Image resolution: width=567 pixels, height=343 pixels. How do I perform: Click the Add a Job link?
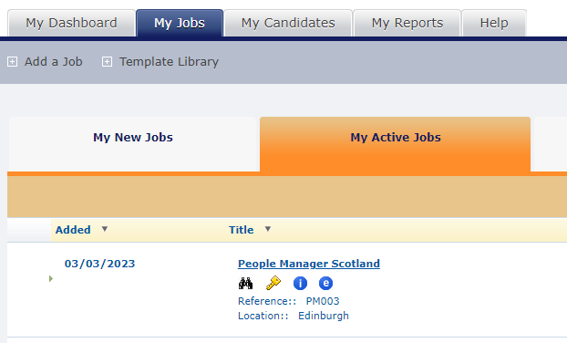pyautogui.click(x=54, y=62)
